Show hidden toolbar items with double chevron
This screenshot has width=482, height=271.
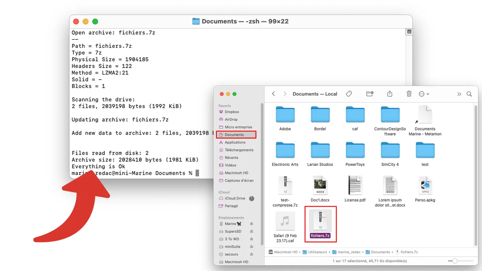[459, 94]
